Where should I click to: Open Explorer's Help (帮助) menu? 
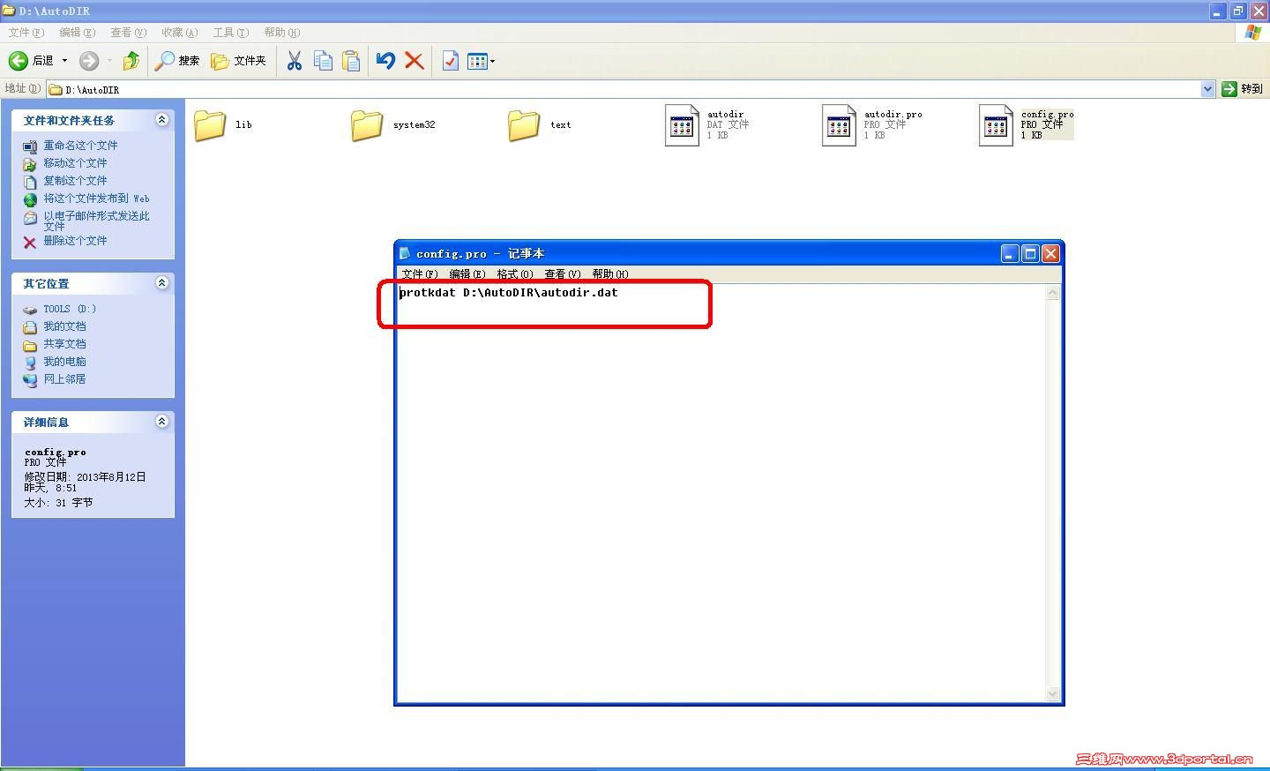(281, 33)
